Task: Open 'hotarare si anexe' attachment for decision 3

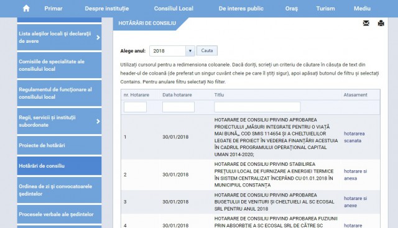Action: (x=355, y=202)
